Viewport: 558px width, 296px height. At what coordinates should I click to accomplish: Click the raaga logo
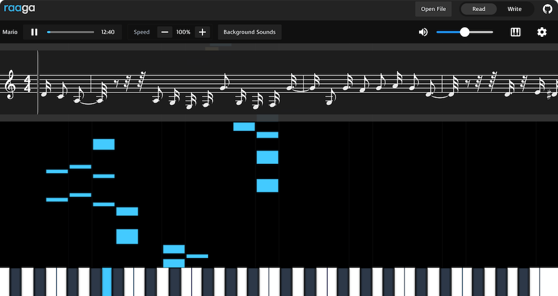tap(19, 8)
